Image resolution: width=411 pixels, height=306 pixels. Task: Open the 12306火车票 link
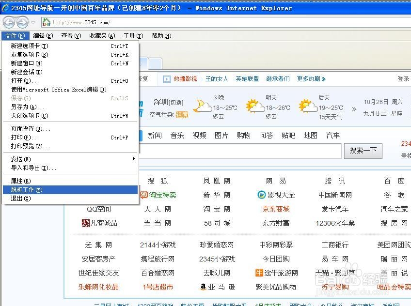point(335,223)
